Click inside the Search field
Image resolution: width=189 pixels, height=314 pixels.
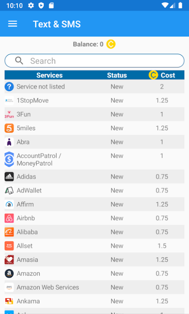94,61
